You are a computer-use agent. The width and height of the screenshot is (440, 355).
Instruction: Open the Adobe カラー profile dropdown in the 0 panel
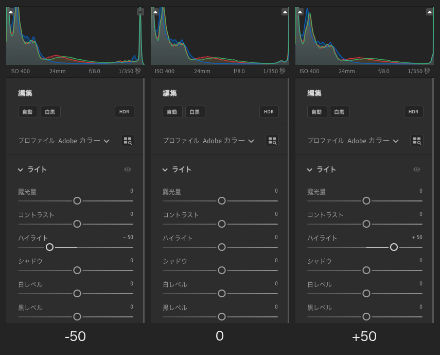(x=228, y=141)
